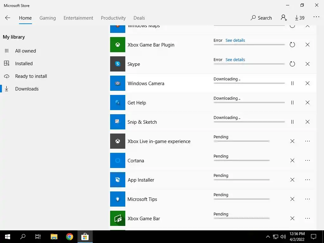
Task: Click the Xbox Game Bar app tile
Action: tap(118, 218)
